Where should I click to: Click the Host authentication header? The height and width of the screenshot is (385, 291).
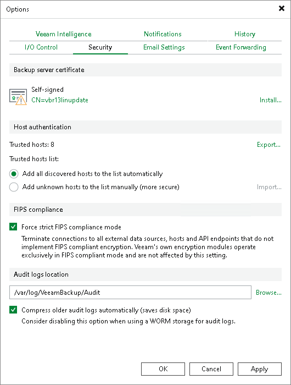coord(145,127)
